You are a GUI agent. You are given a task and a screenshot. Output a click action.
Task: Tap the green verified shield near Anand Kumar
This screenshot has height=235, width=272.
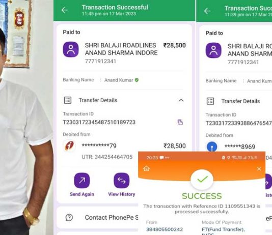point(137,80)
